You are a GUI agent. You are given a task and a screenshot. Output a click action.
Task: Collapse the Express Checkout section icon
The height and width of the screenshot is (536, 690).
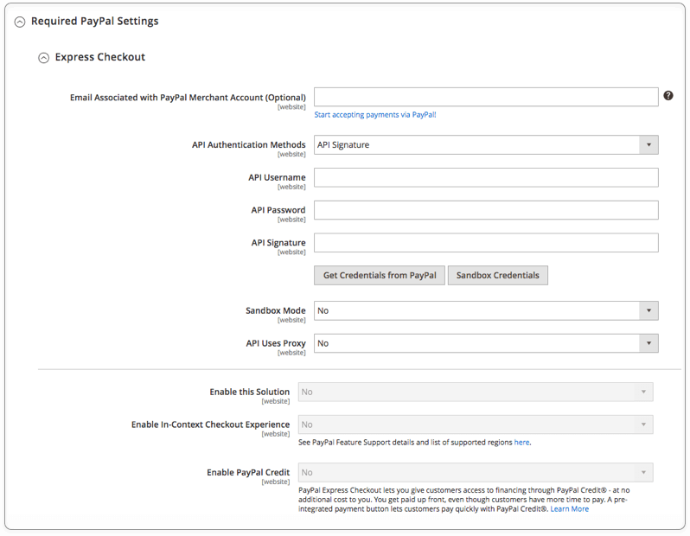tap(43, 58)
